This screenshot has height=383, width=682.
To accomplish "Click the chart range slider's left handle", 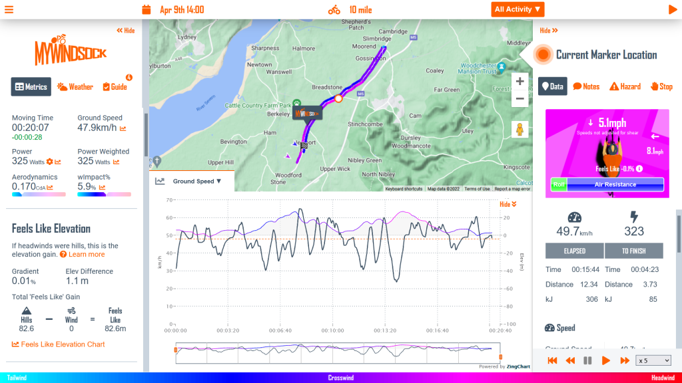I will 176,350.
